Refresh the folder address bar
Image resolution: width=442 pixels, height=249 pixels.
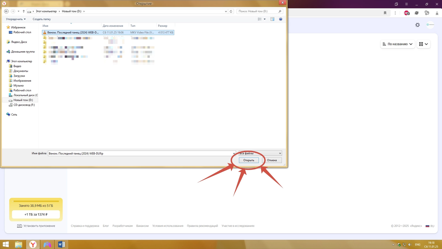pos(231,11)
